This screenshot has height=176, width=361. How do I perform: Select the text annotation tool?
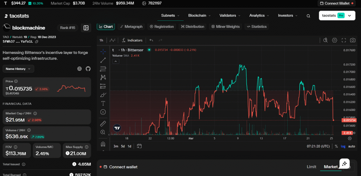tap(103, 103)
